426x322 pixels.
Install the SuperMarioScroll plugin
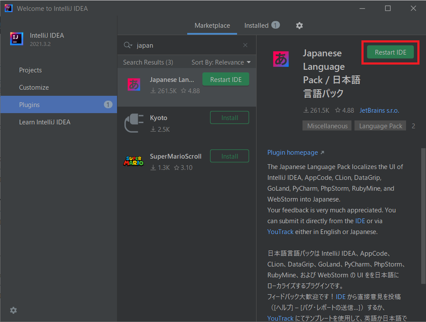click(x=230, y=156)
